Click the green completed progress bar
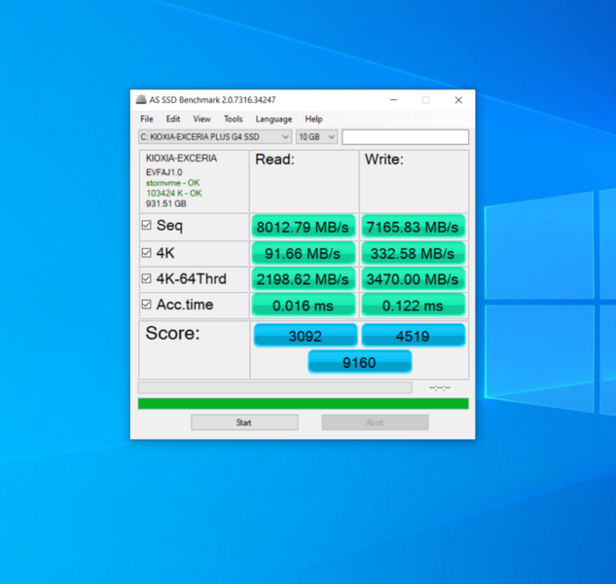This screenshot has height=584, width=616. pos(303,404)
